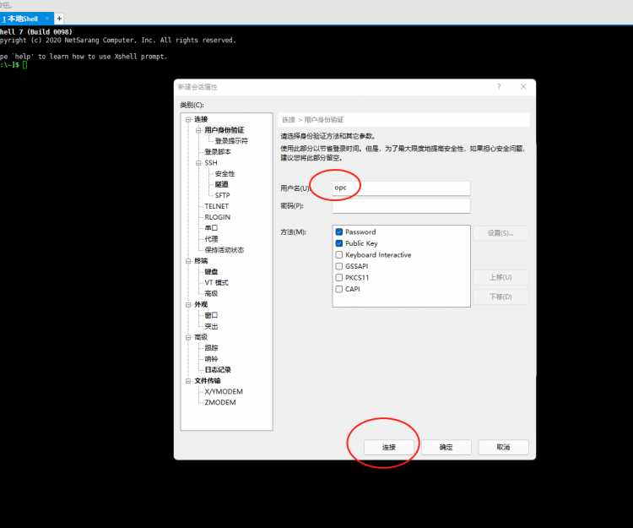Enable the PKCS11 checkbox
Screen dimensions: 633x528
point(339,278)
